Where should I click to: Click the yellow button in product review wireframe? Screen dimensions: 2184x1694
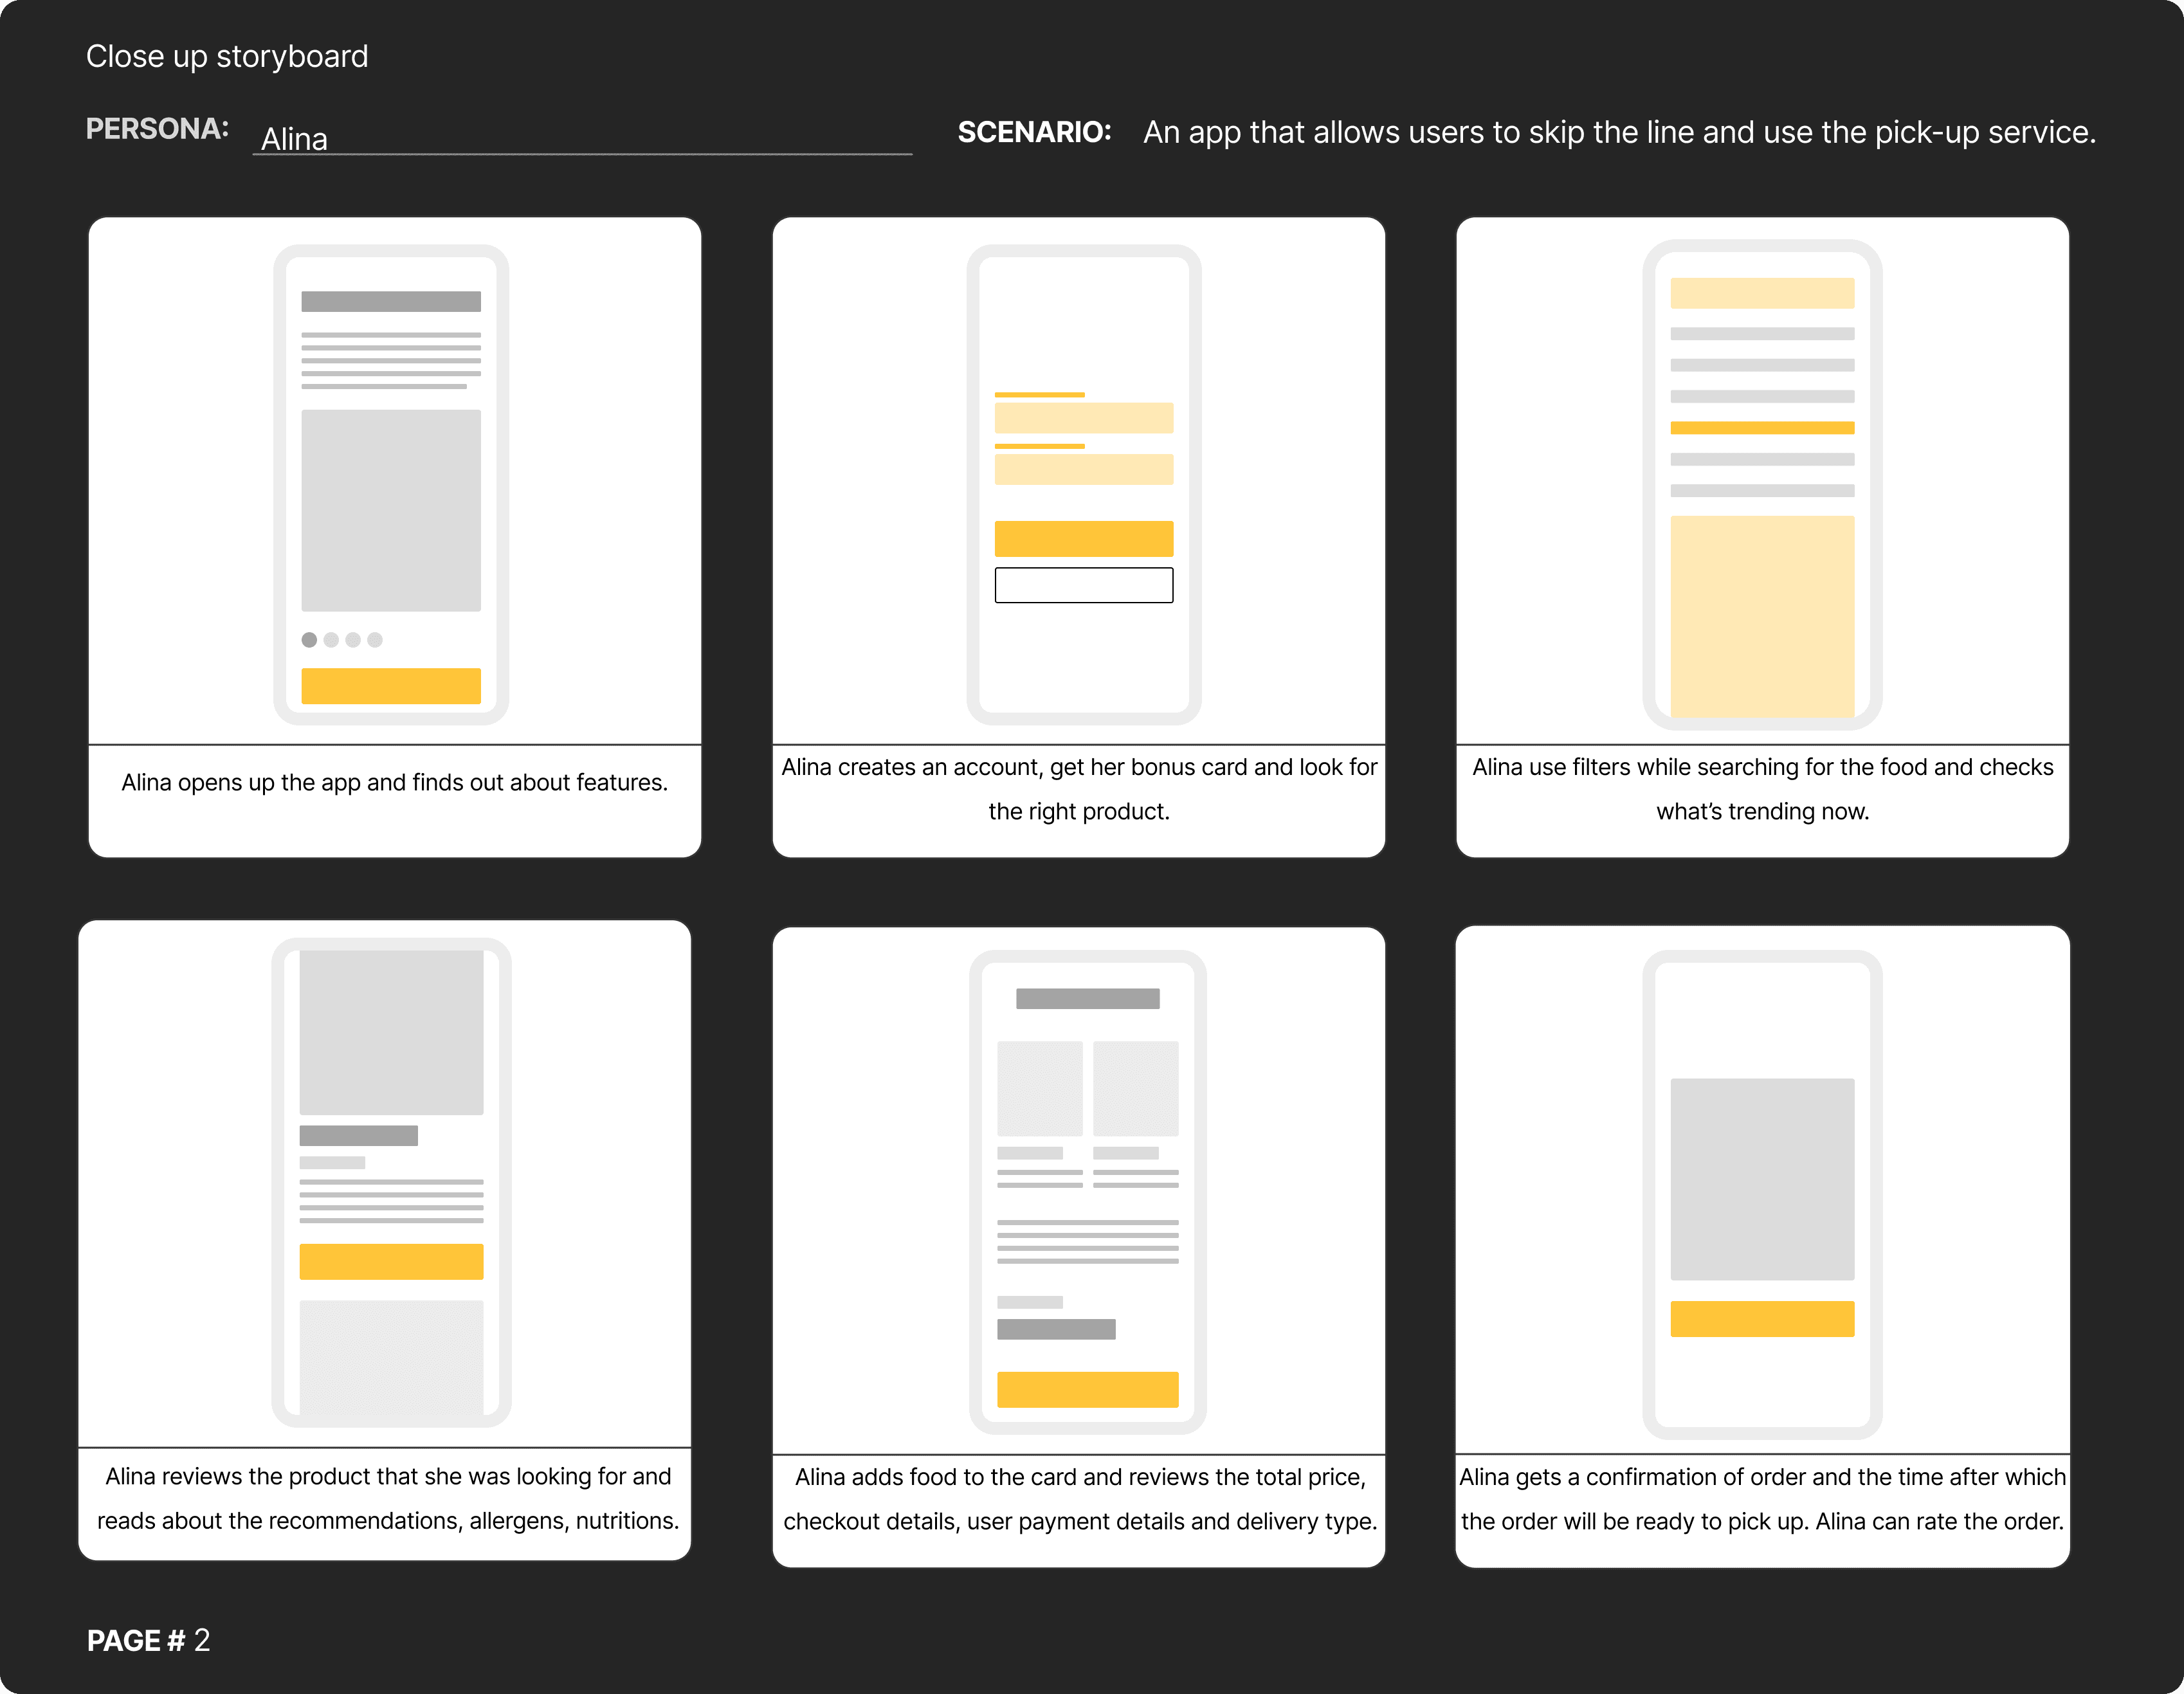(x=391, y=1262)
